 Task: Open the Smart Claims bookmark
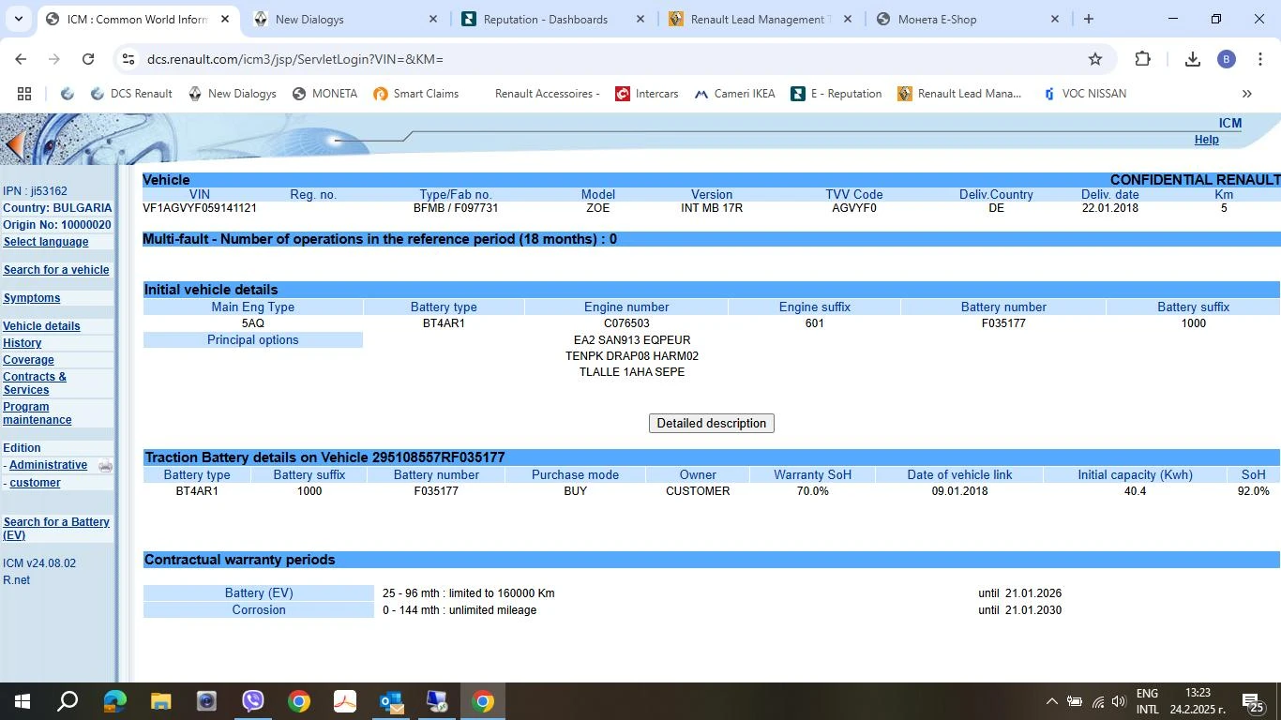tap(415, 94)
